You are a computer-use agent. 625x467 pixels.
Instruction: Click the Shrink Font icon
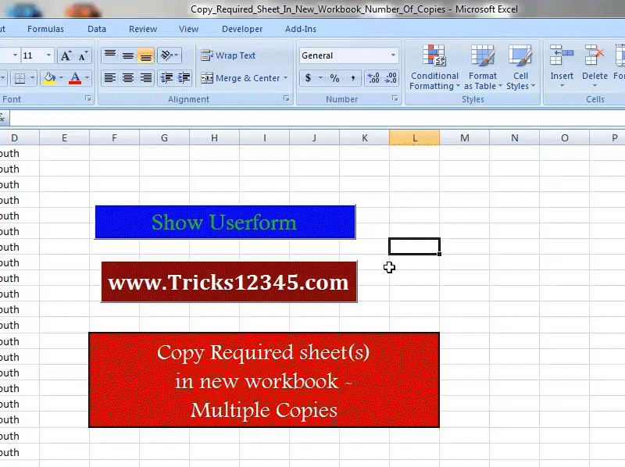[83, 55]
